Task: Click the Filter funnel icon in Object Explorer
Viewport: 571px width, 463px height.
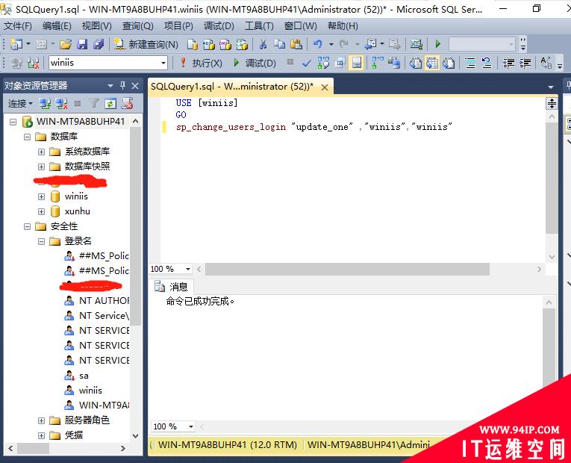Action: pyautogui.click(x=94, y=104)
